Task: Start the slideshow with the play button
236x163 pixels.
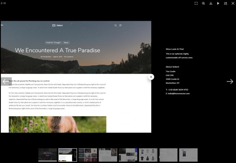Action: [218, 3]
